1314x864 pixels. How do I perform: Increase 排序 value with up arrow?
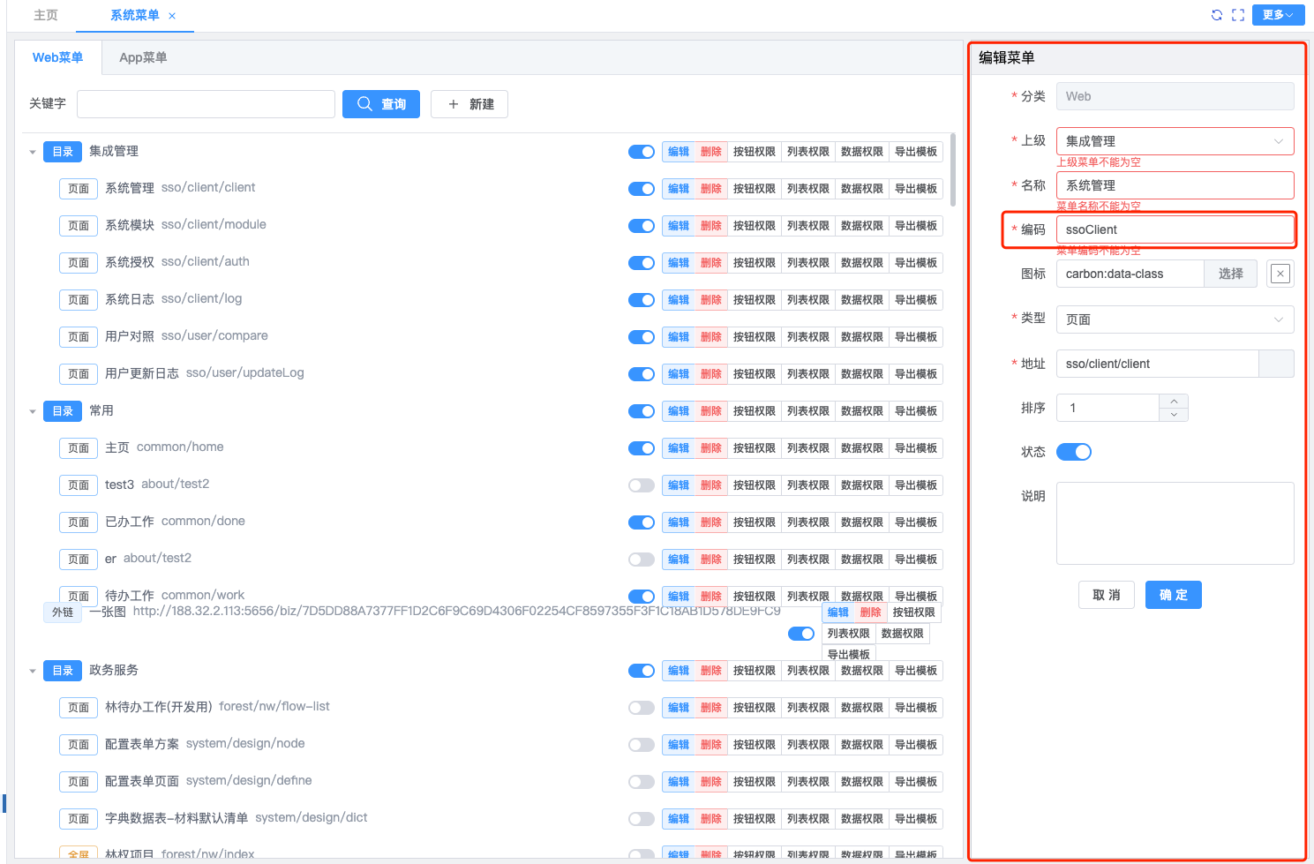1174,402
